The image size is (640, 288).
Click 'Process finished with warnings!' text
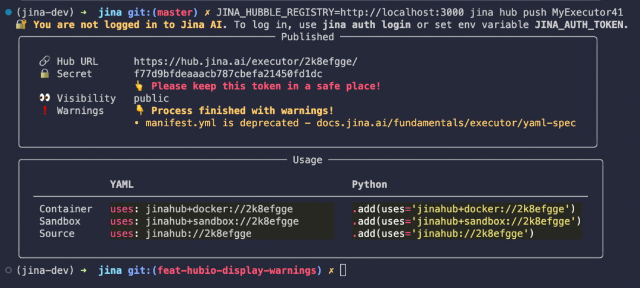pyautogui.click(x=242, y=111)
